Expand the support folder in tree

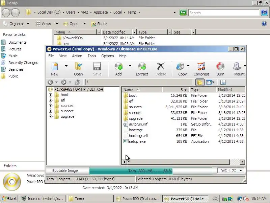click(x=50, y=111)
